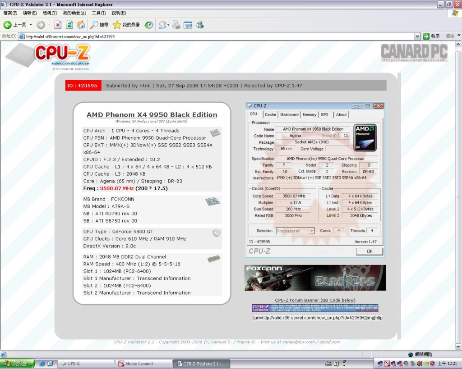
Task: Click the greyed Forward arrow button
Action: click(41, 25)
